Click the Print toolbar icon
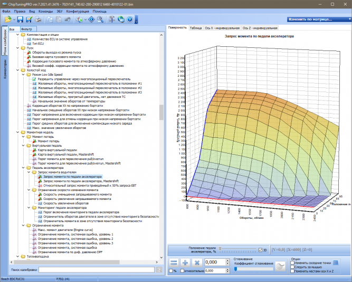 38,19
